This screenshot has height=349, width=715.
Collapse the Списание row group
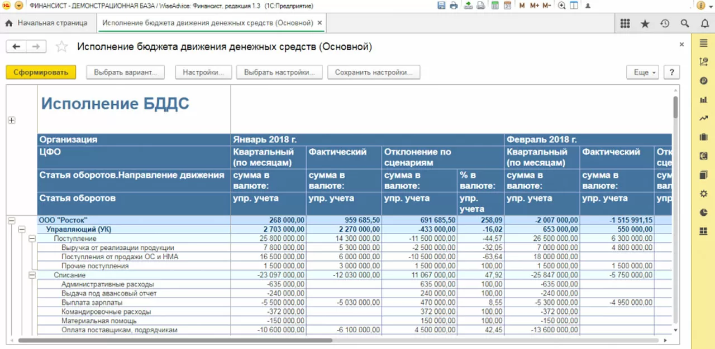(32, 275)
